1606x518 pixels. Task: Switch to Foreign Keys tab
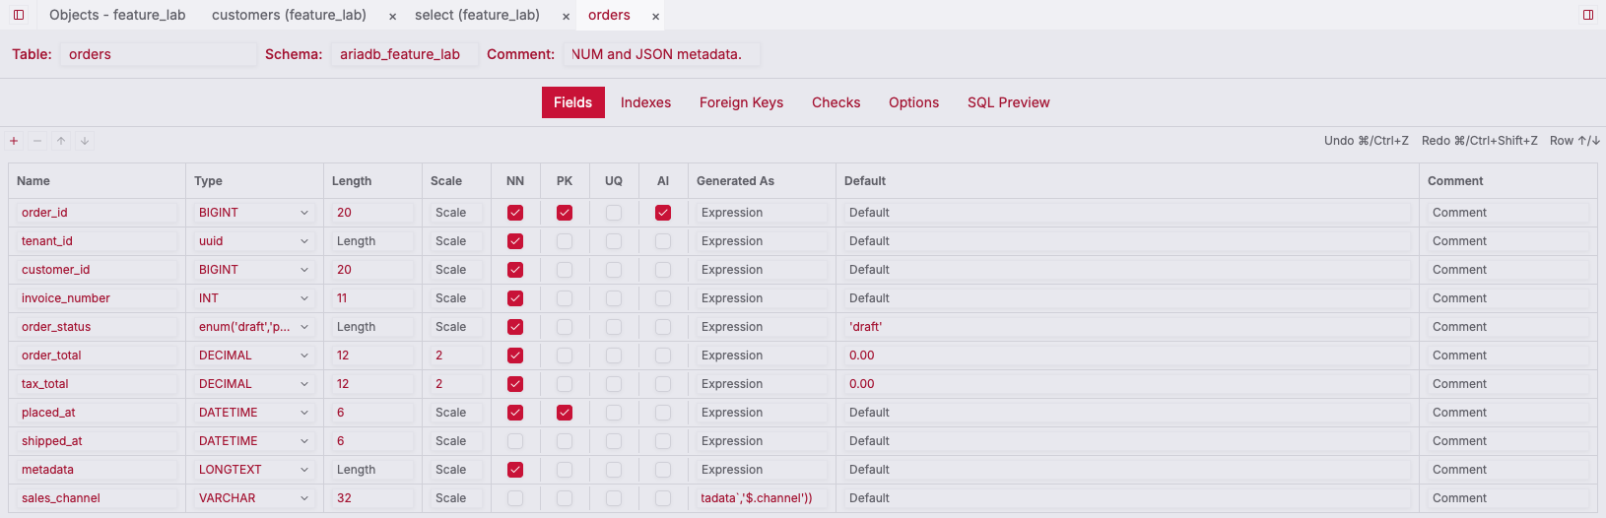tap(741, 102)
